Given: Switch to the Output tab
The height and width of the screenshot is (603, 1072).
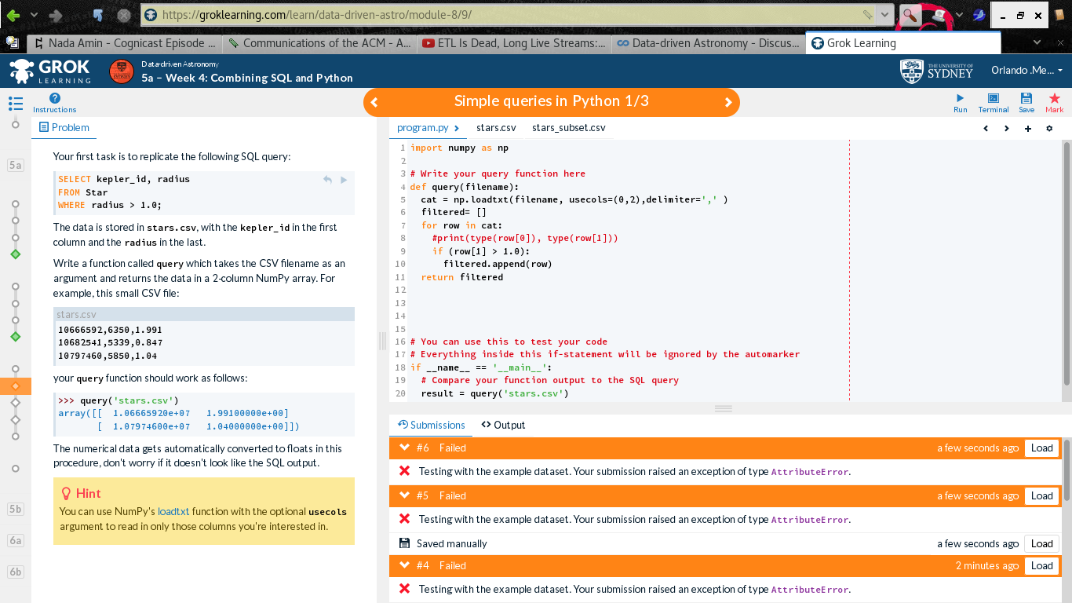Looking at the screenshot, I should [x=503, y=425].
